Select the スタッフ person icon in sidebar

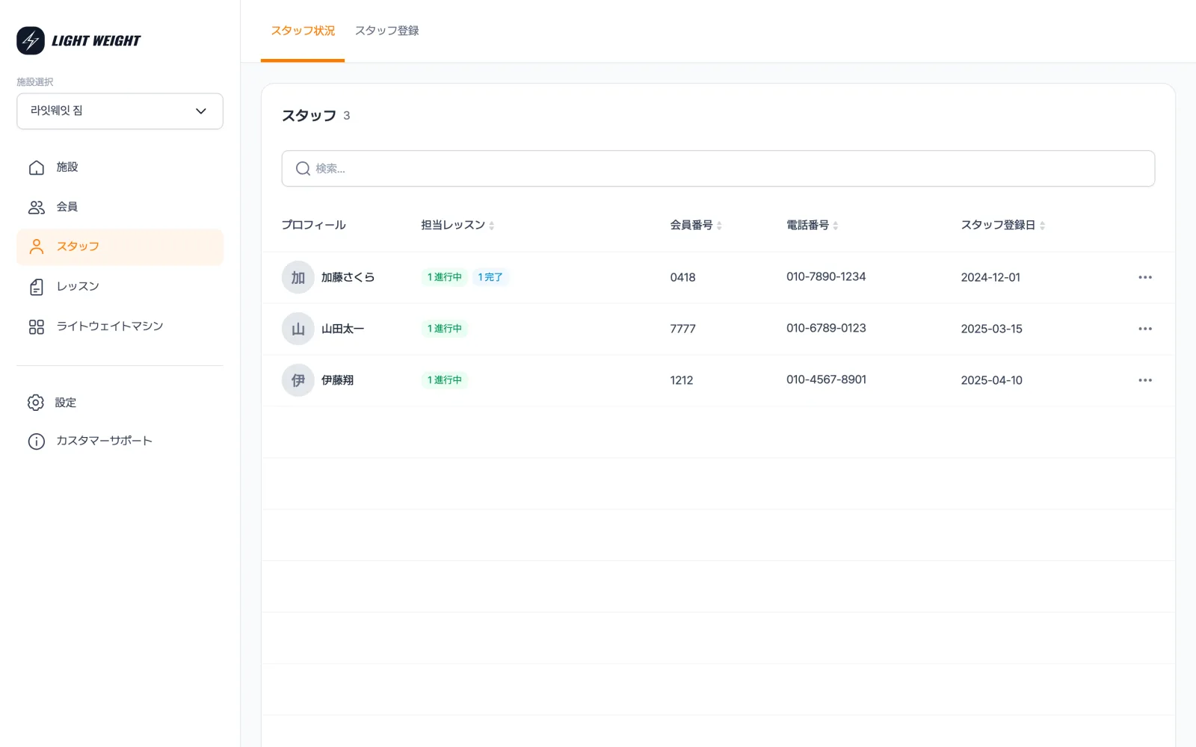pos(36,247)
